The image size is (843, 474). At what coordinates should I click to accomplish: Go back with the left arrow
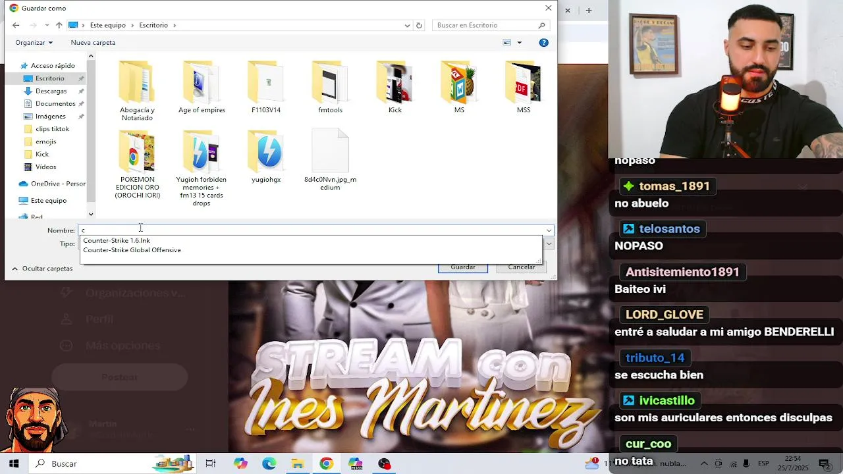coord(16,25)
